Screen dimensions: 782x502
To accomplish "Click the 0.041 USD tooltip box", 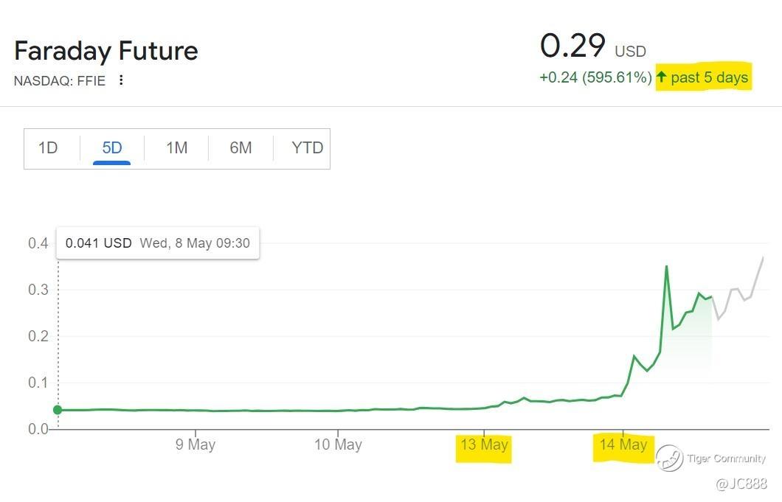I will pyautogui.click(x=158, y=243).
